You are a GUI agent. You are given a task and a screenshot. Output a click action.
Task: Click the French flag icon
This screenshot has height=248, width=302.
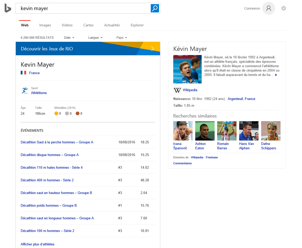pyautogui.click(x=24, y=73)
